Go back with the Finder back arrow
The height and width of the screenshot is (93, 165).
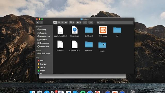point(38,22)
